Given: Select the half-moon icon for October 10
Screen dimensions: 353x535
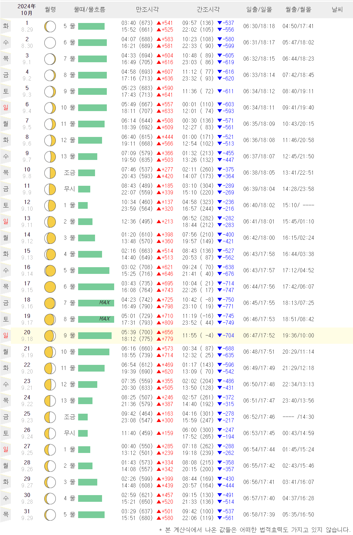Looking at the screenshot, I should coord(50,173).
